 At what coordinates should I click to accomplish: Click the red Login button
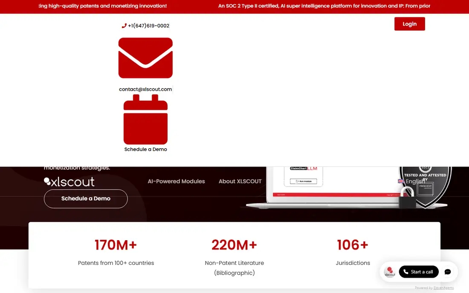click(x=409, y=24)
